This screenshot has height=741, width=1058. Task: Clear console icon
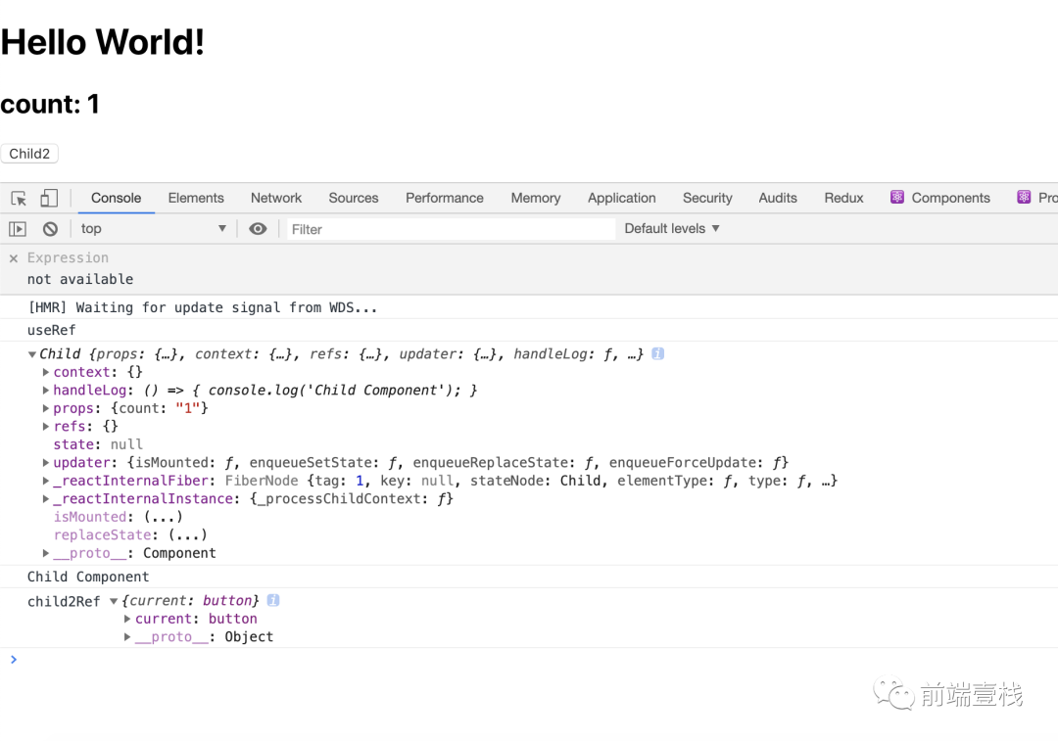[x=50, y=229]
